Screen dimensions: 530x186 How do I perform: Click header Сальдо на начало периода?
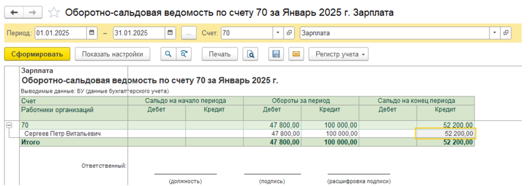pos(186,101)
